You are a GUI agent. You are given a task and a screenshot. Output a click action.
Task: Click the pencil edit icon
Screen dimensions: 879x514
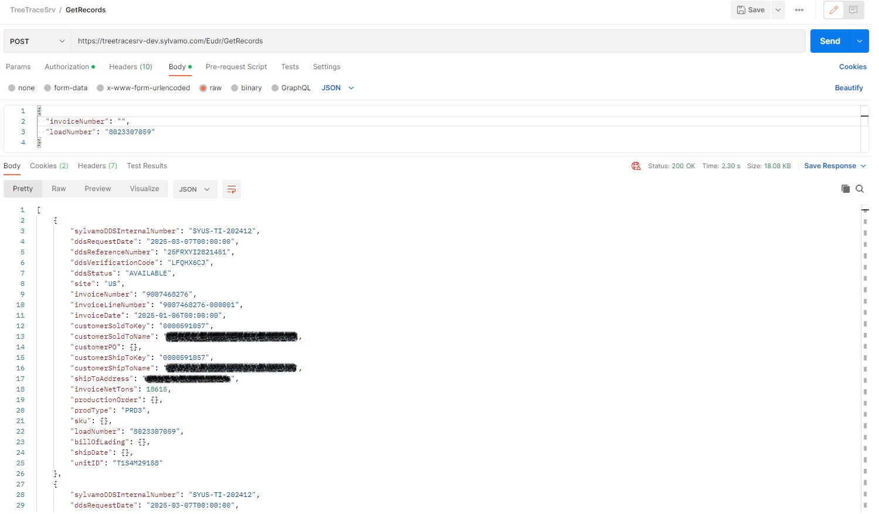(x=833, y=10)
